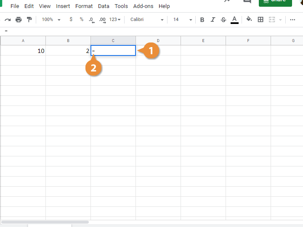Format as currency with dollar icon
The width and height of the screenshot is (303, 227).
[x=71, y=20]
